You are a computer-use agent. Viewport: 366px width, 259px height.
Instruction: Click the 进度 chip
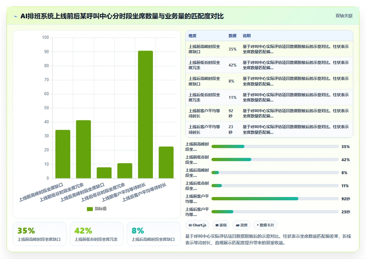(241, 225)
